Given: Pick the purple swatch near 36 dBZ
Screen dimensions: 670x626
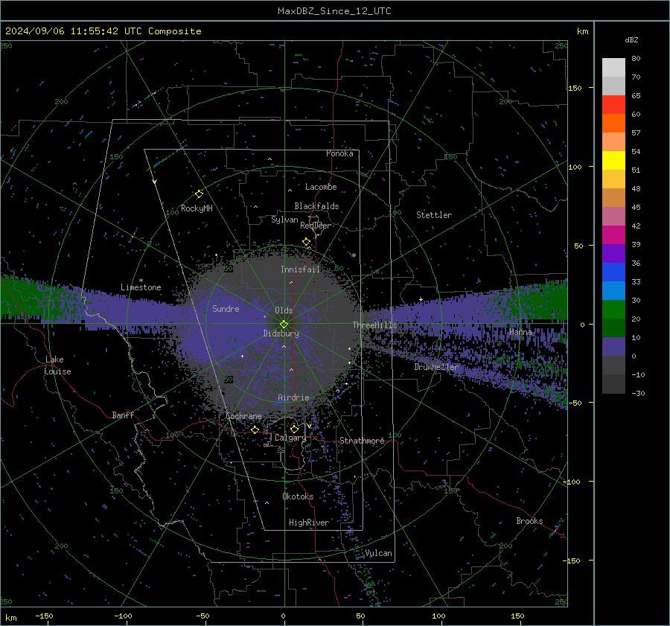Looking at the screenshot, I should point(613,253).
